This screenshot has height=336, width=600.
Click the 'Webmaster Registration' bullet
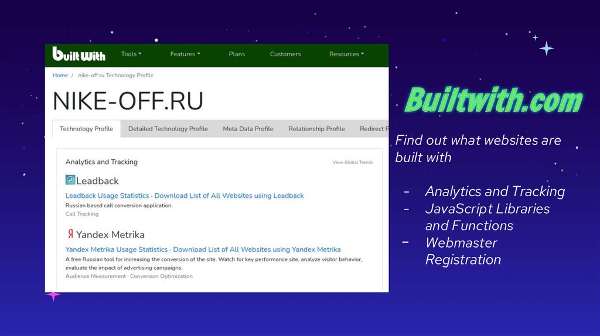tap(463, 251)
